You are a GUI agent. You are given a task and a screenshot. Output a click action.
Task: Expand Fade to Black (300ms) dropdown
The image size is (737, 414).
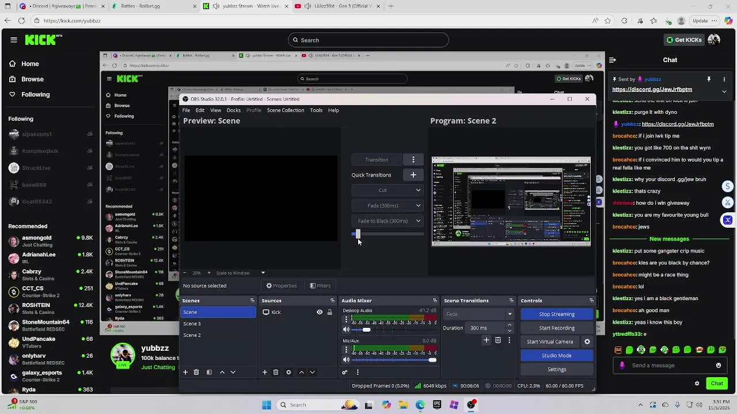[419, 221]
